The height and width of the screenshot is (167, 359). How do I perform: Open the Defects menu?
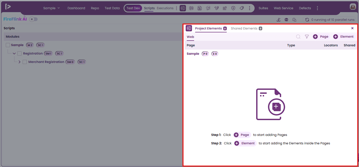click(305, 8)
